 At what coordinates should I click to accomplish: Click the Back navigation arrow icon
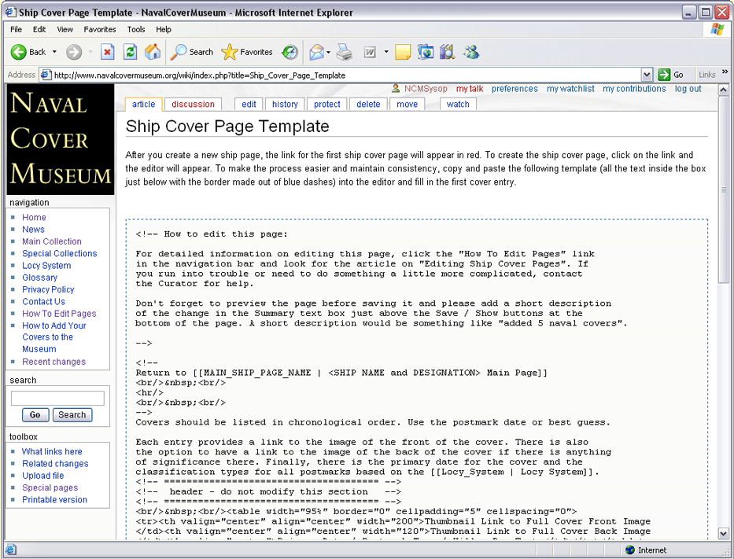pos(19,52)
